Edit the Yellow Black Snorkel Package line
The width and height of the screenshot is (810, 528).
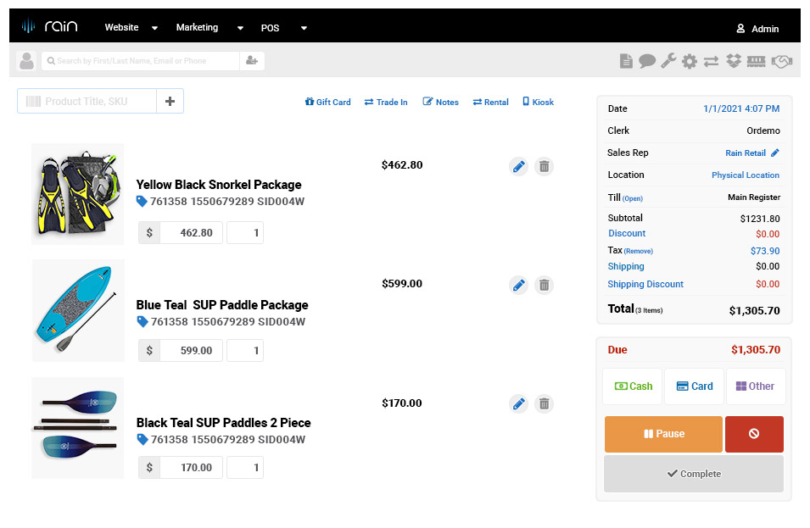519,167
